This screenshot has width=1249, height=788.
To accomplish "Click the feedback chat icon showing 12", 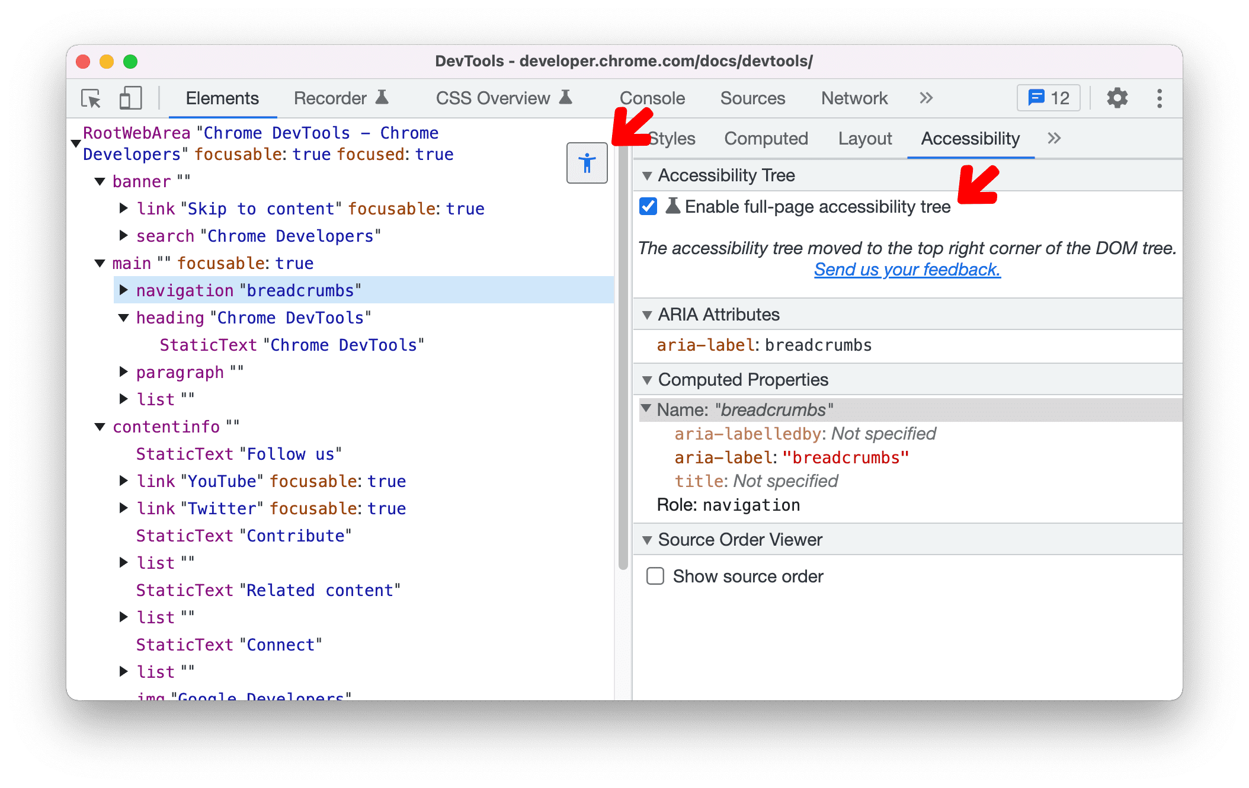I will 1048,98.
